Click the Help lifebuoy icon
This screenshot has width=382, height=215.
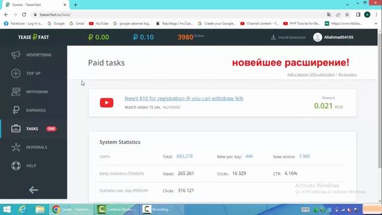coord(16,166)
